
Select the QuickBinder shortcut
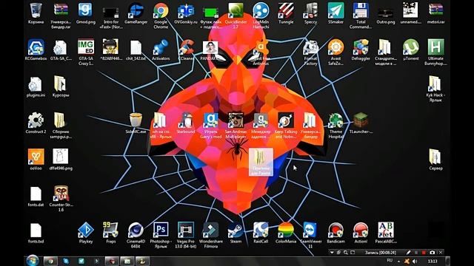(236, 16)
